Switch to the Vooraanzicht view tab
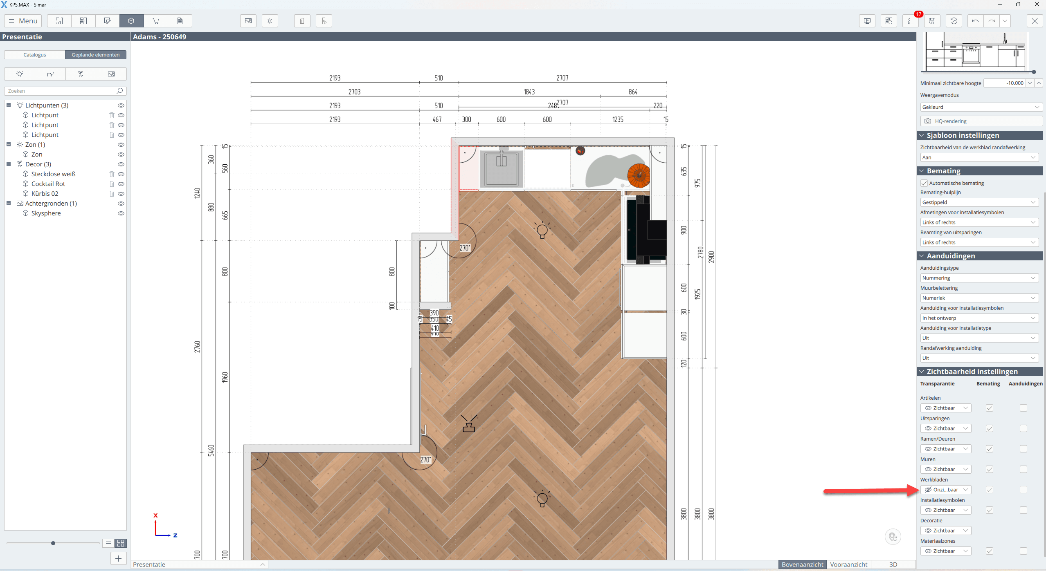 click(848, 564)
